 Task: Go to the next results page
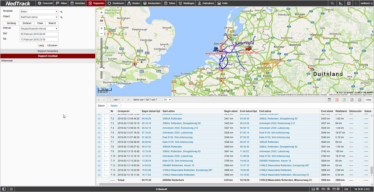click(123, 100)
